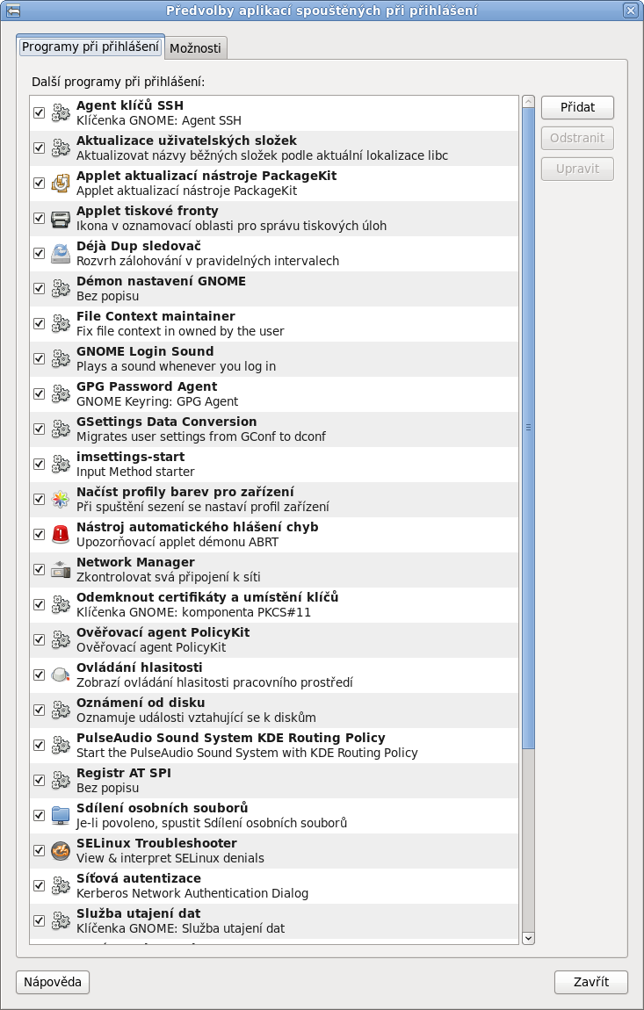The image size is (644, 1010).
Task: Click the GNOME Login Sound icon
Action: (61, 359)
